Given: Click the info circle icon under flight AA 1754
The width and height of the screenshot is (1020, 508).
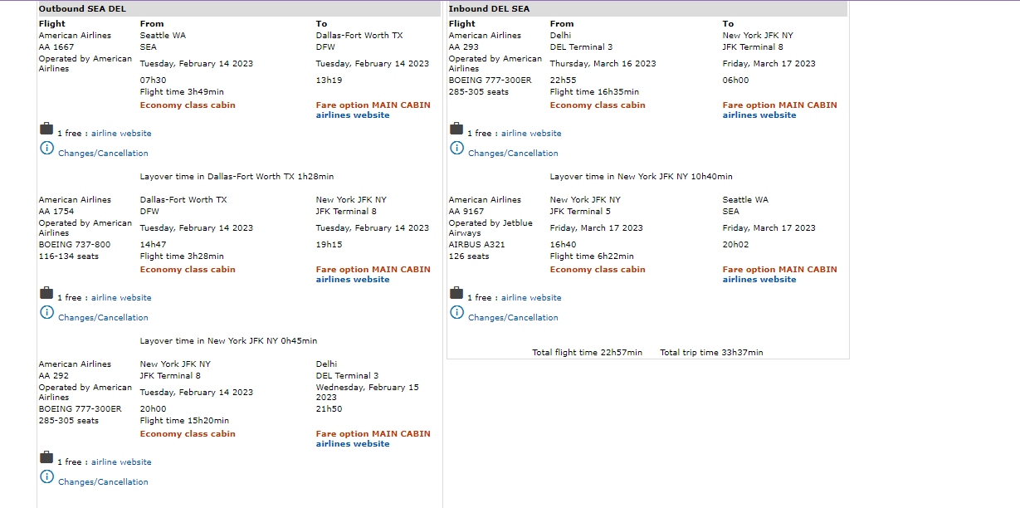Looking at the screenshot, I should (x=46, y=312).
